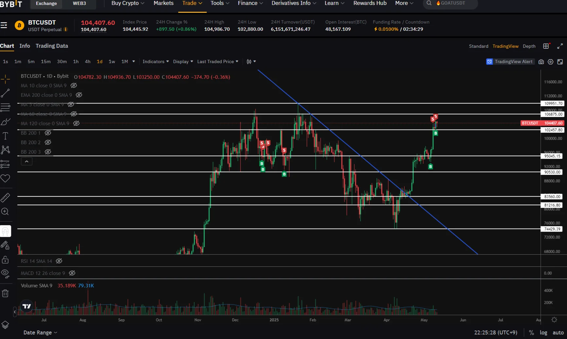Click the favorites heart icon
The height and width of the screenshot is (339, 567).
[x=5, y=178]
